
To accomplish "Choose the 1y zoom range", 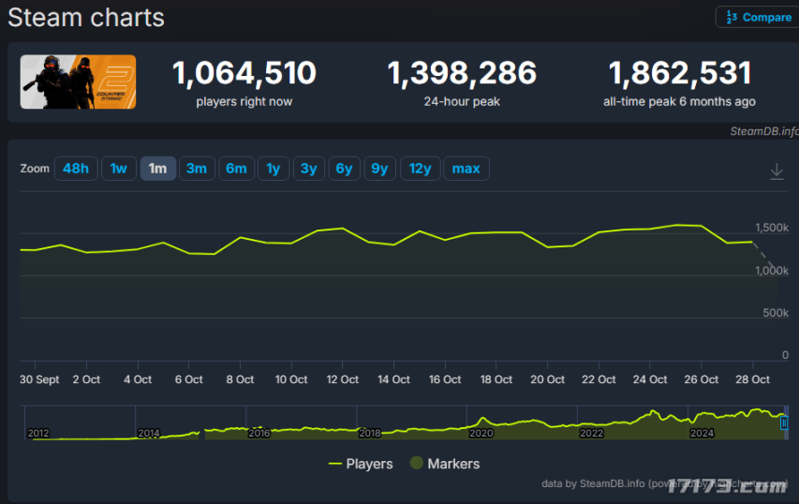I will pyautogui.click(x=273, y=169).
